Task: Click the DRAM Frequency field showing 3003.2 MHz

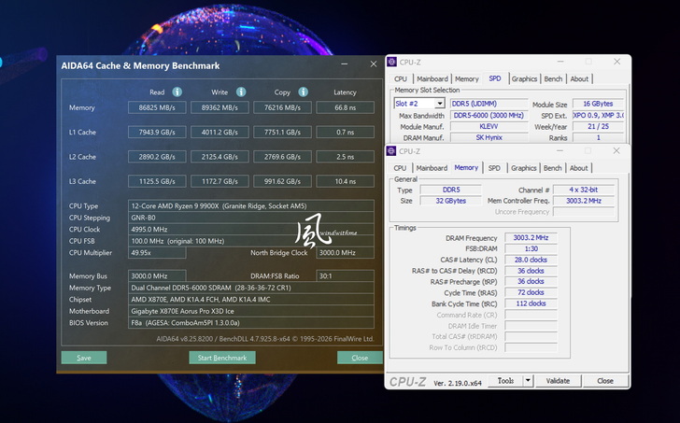Action: [531, 238]
